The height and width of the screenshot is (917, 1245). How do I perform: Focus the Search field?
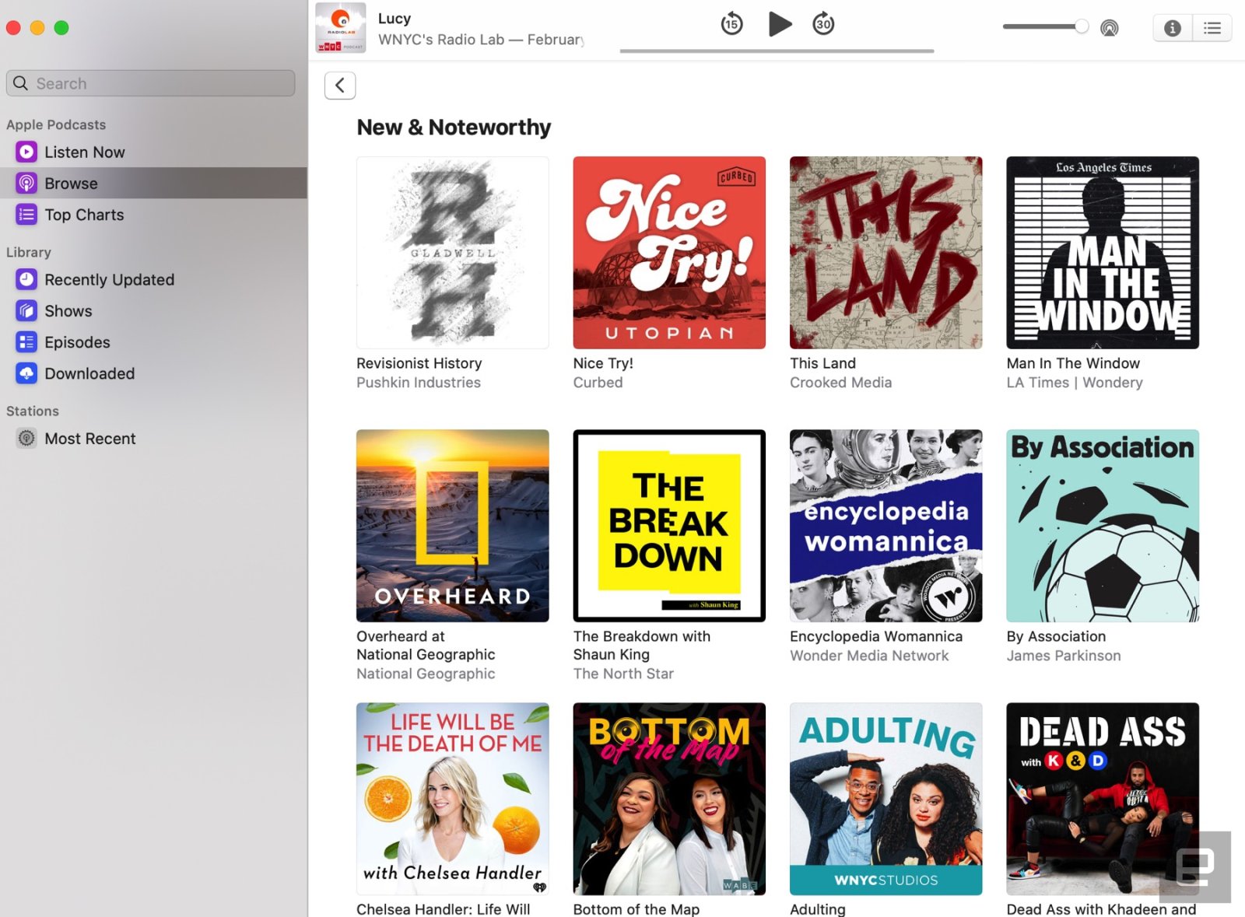click(151, 83)
